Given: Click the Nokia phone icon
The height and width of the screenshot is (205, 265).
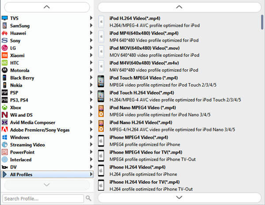Looking at the screenshot, I should (x=4, y=85).
